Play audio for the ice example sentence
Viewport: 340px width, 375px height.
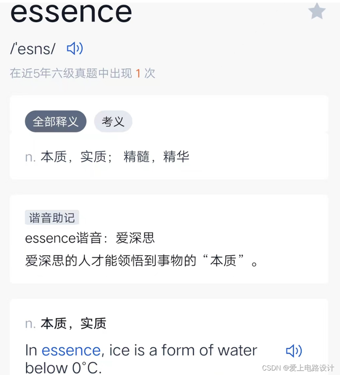tap(294, 350)
